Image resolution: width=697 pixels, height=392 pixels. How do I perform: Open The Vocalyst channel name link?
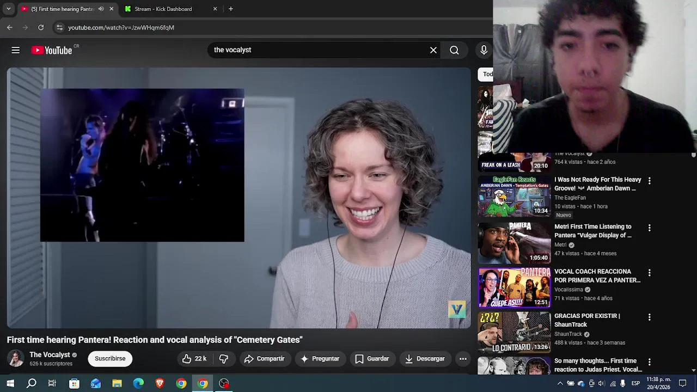click(x=50, y=355)
